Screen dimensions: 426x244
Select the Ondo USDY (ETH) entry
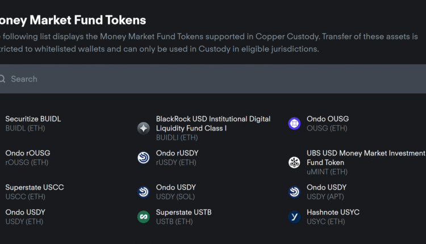pyautogui.click(x=26, y=212)
